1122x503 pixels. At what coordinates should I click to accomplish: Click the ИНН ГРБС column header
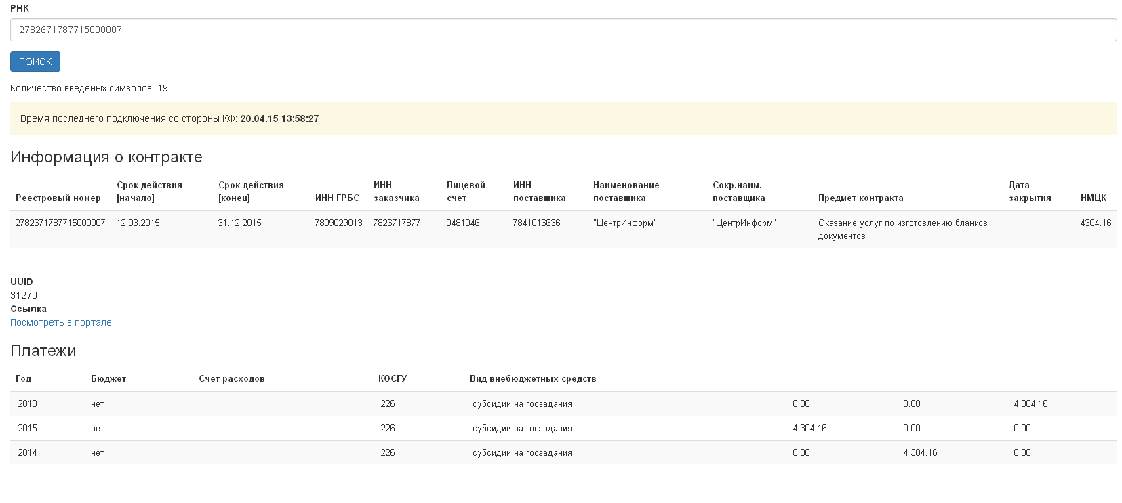[337, 198]
